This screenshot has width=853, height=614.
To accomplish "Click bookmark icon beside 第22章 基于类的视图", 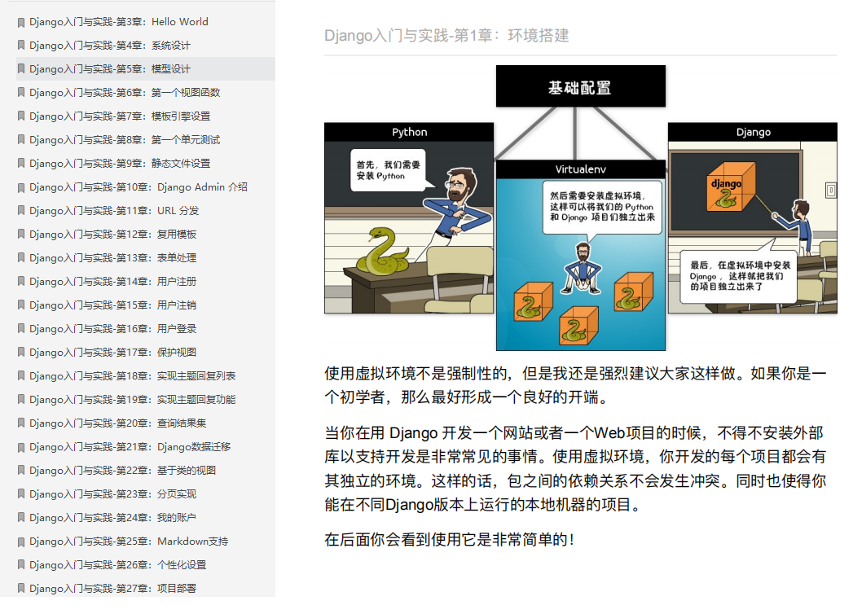I will [x=21, y=471].
